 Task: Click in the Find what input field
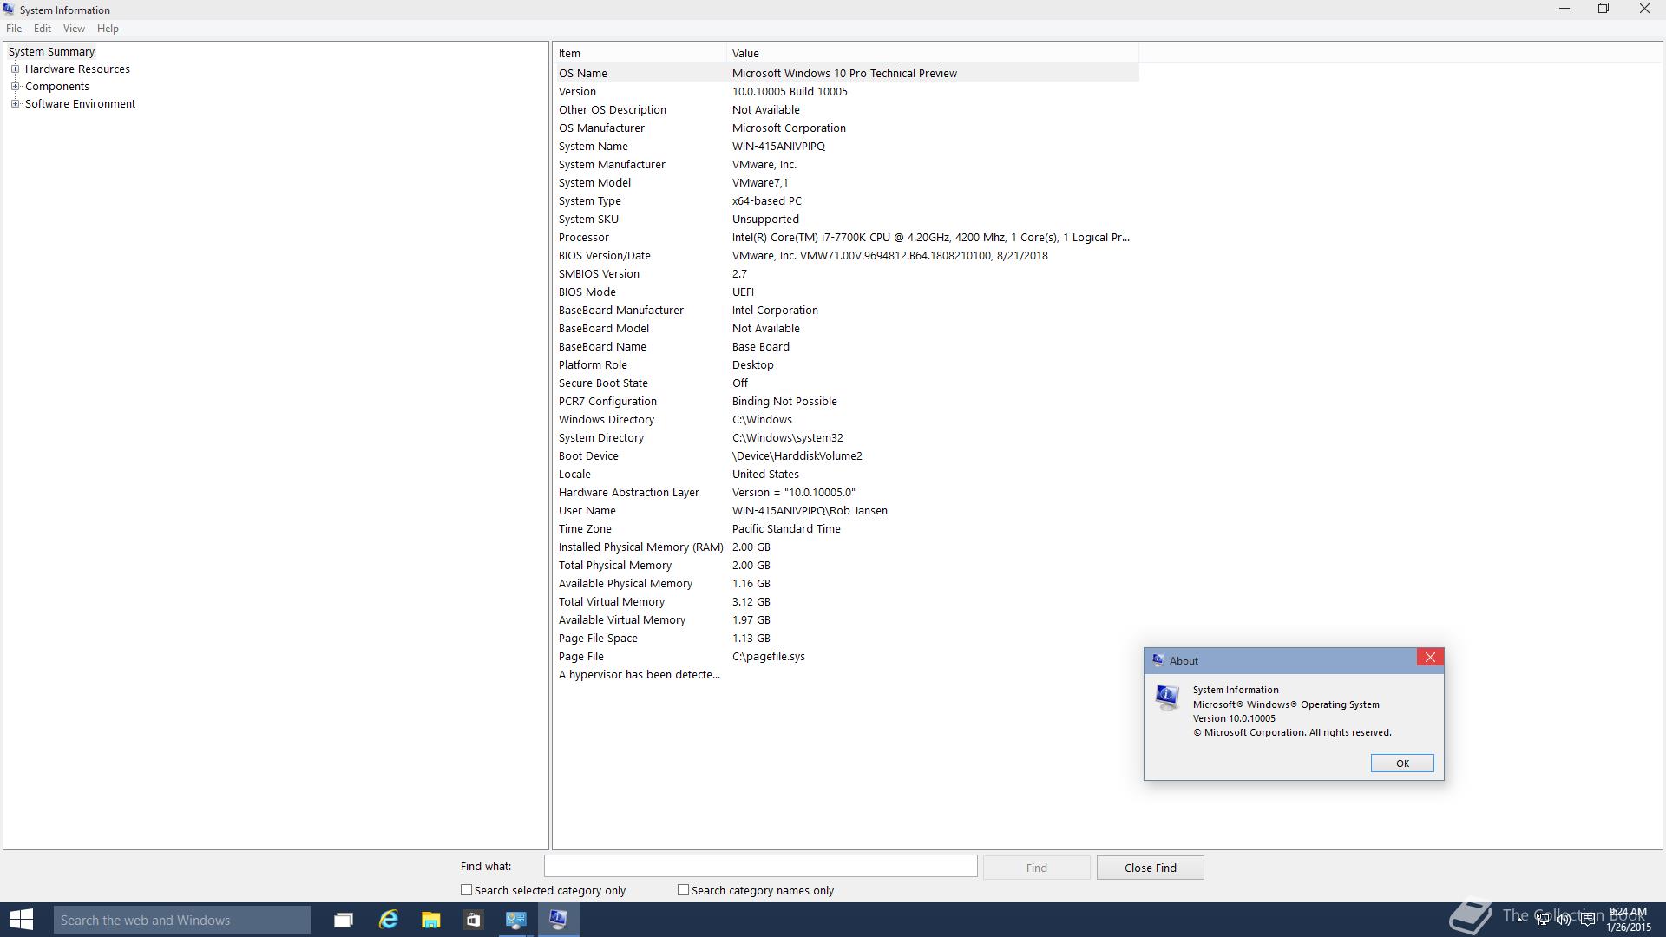point(760,866)
